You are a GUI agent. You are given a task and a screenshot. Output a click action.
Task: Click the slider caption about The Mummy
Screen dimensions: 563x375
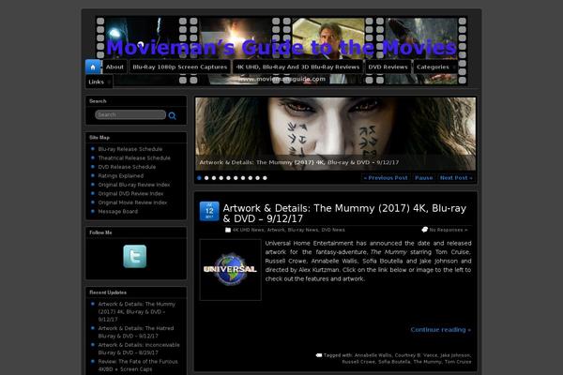299,162
